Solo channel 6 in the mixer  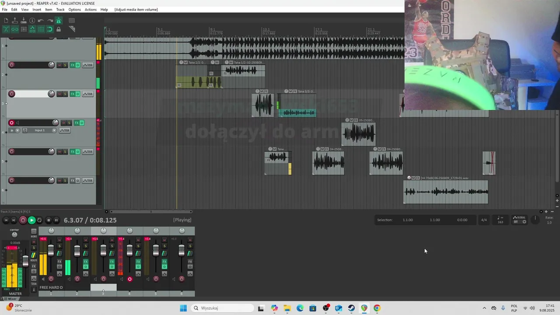pyautogui.click(x=190, y=246)
